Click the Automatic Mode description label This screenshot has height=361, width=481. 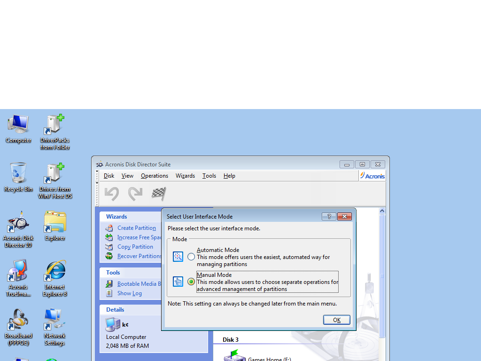263,257
